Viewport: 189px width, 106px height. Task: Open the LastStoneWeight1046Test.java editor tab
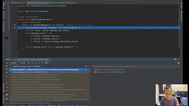click(64, 3)
